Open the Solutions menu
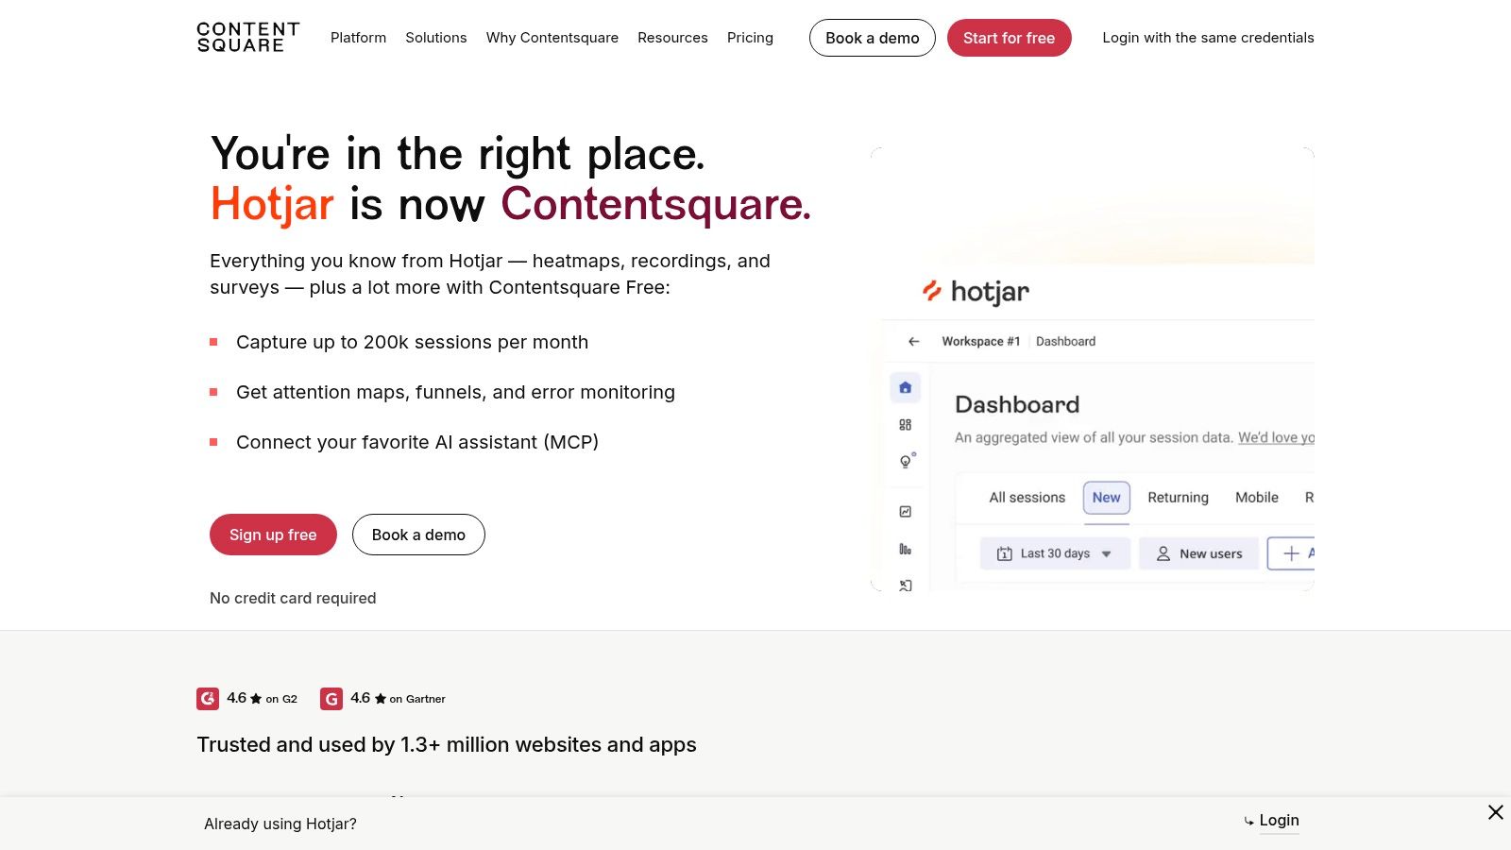1511x850 pixels. coord(436,38)
